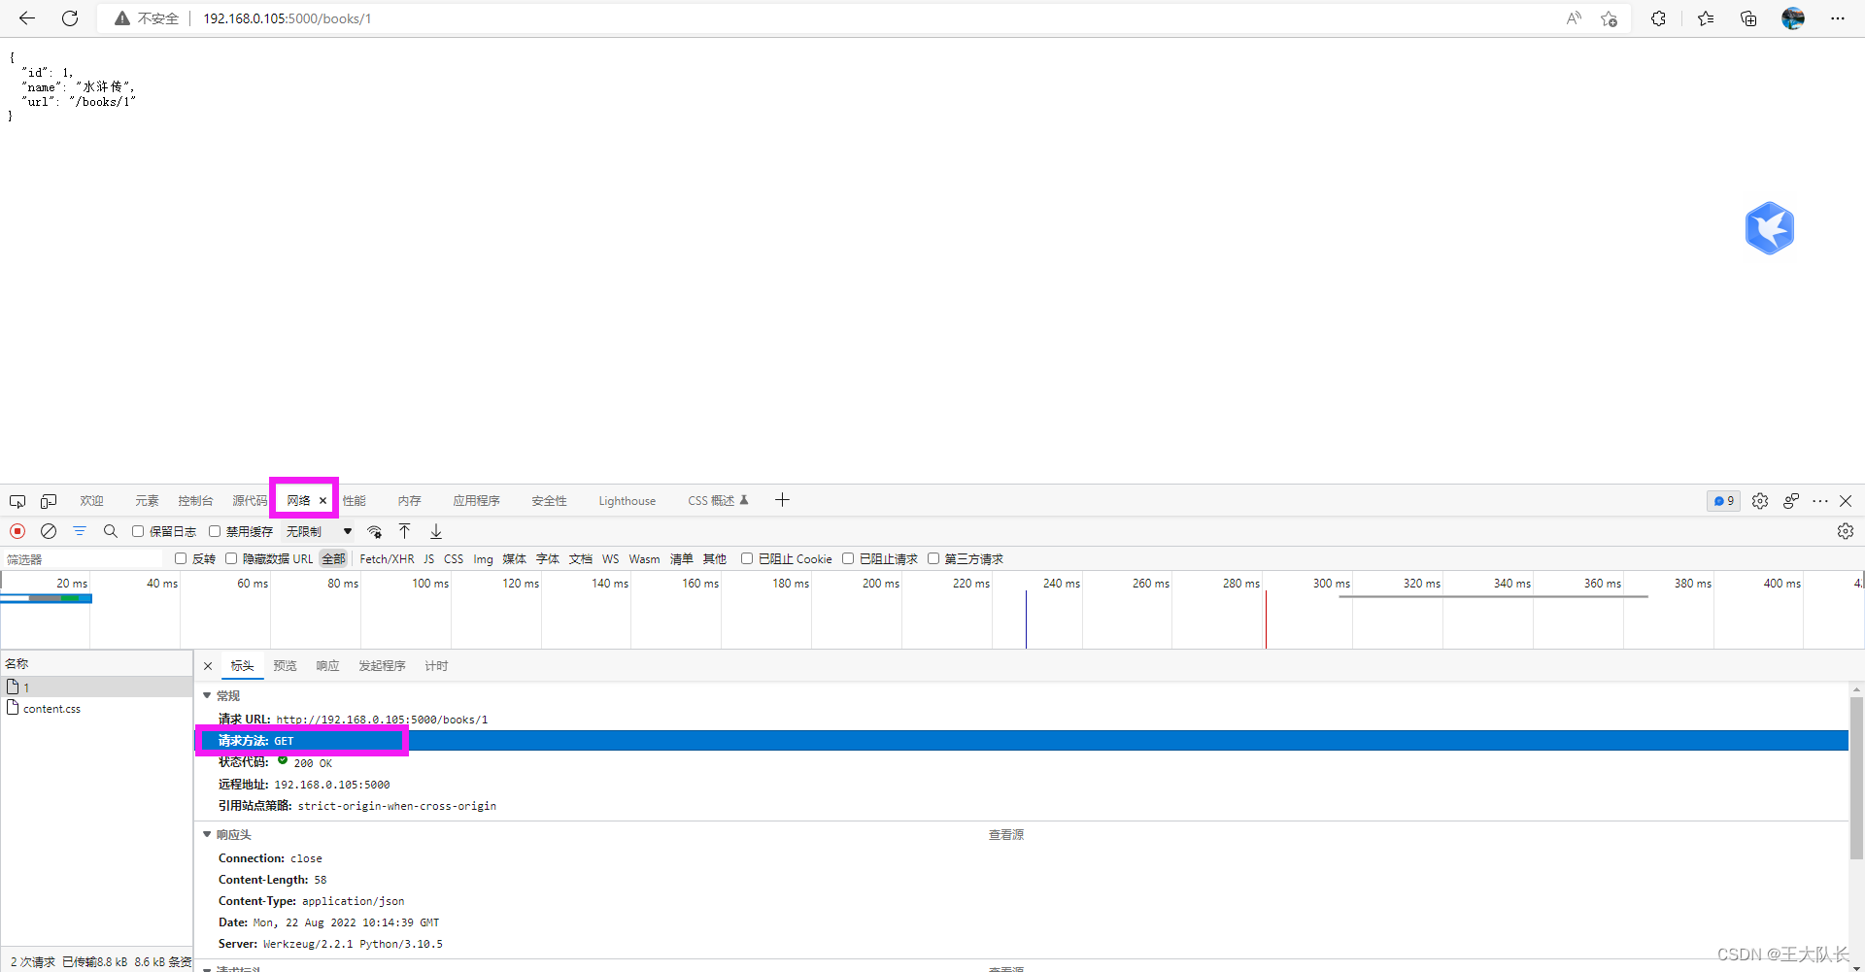Check the 反转 filter option

click(181, 558)
